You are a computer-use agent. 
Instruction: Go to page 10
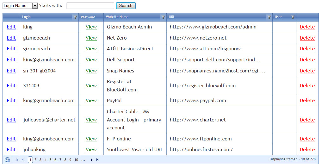tap(76, 160)
